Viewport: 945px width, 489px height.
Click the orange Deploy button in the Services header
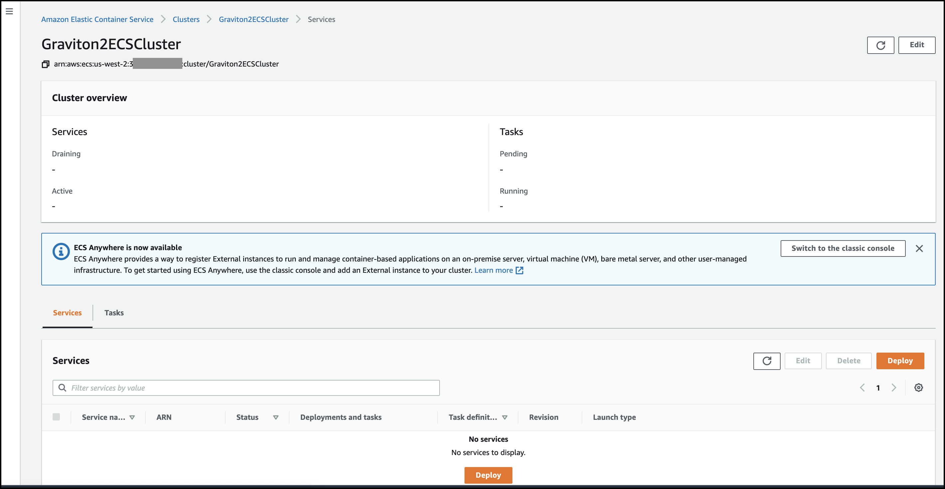tap(900, 361)
